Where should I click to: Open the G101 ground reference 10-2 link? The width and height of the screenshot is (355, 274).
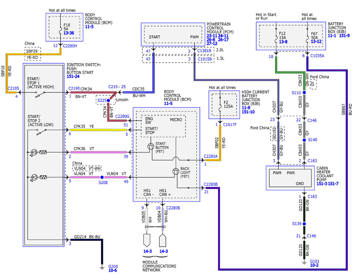(314, 265)
